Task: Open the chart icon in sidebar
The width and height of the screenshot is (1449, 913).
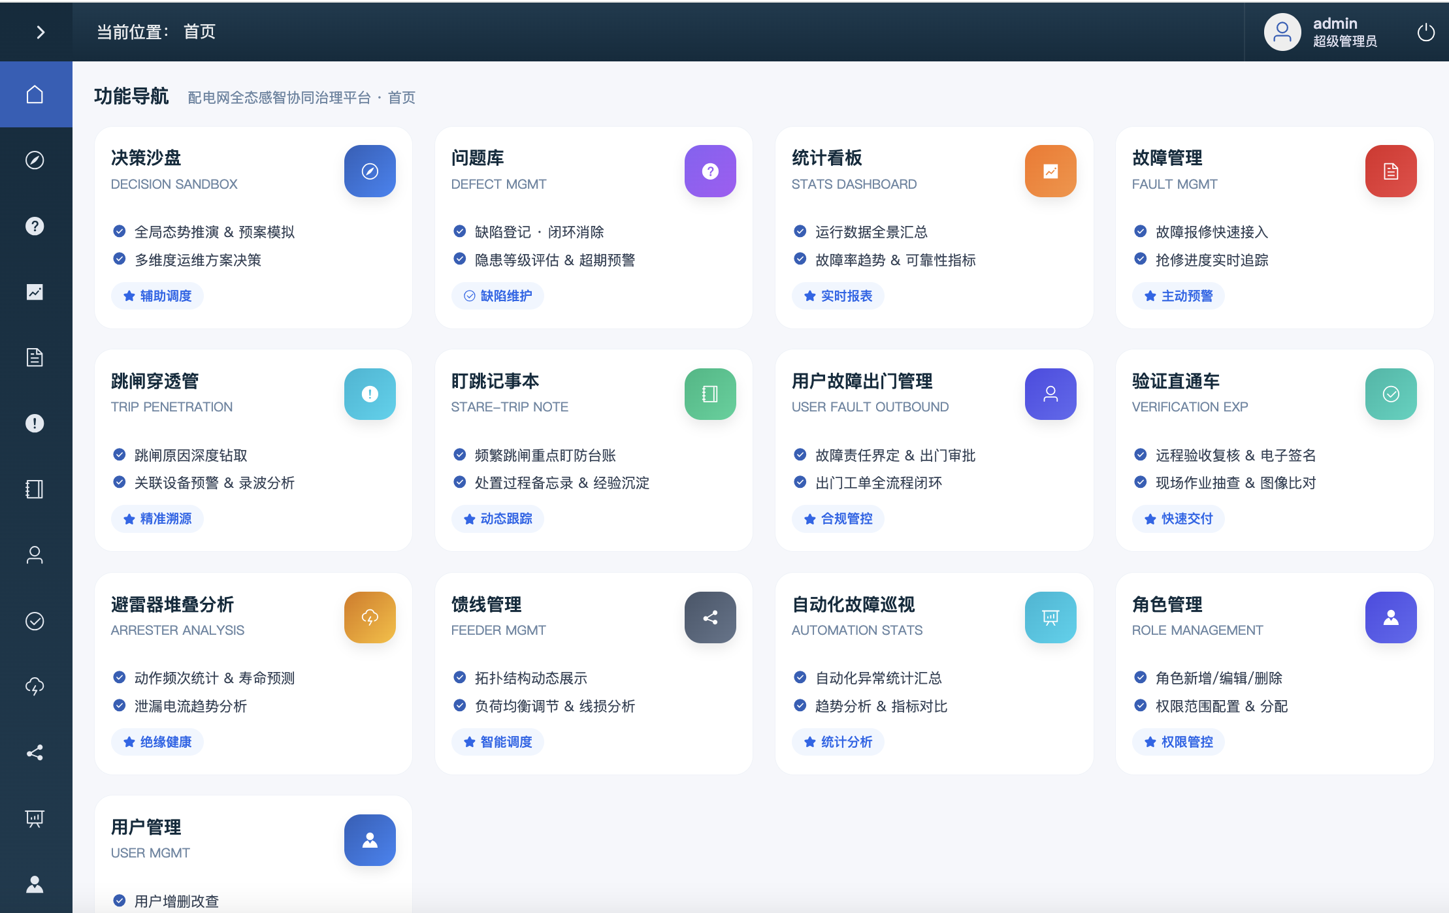Action: pos(35,292)
